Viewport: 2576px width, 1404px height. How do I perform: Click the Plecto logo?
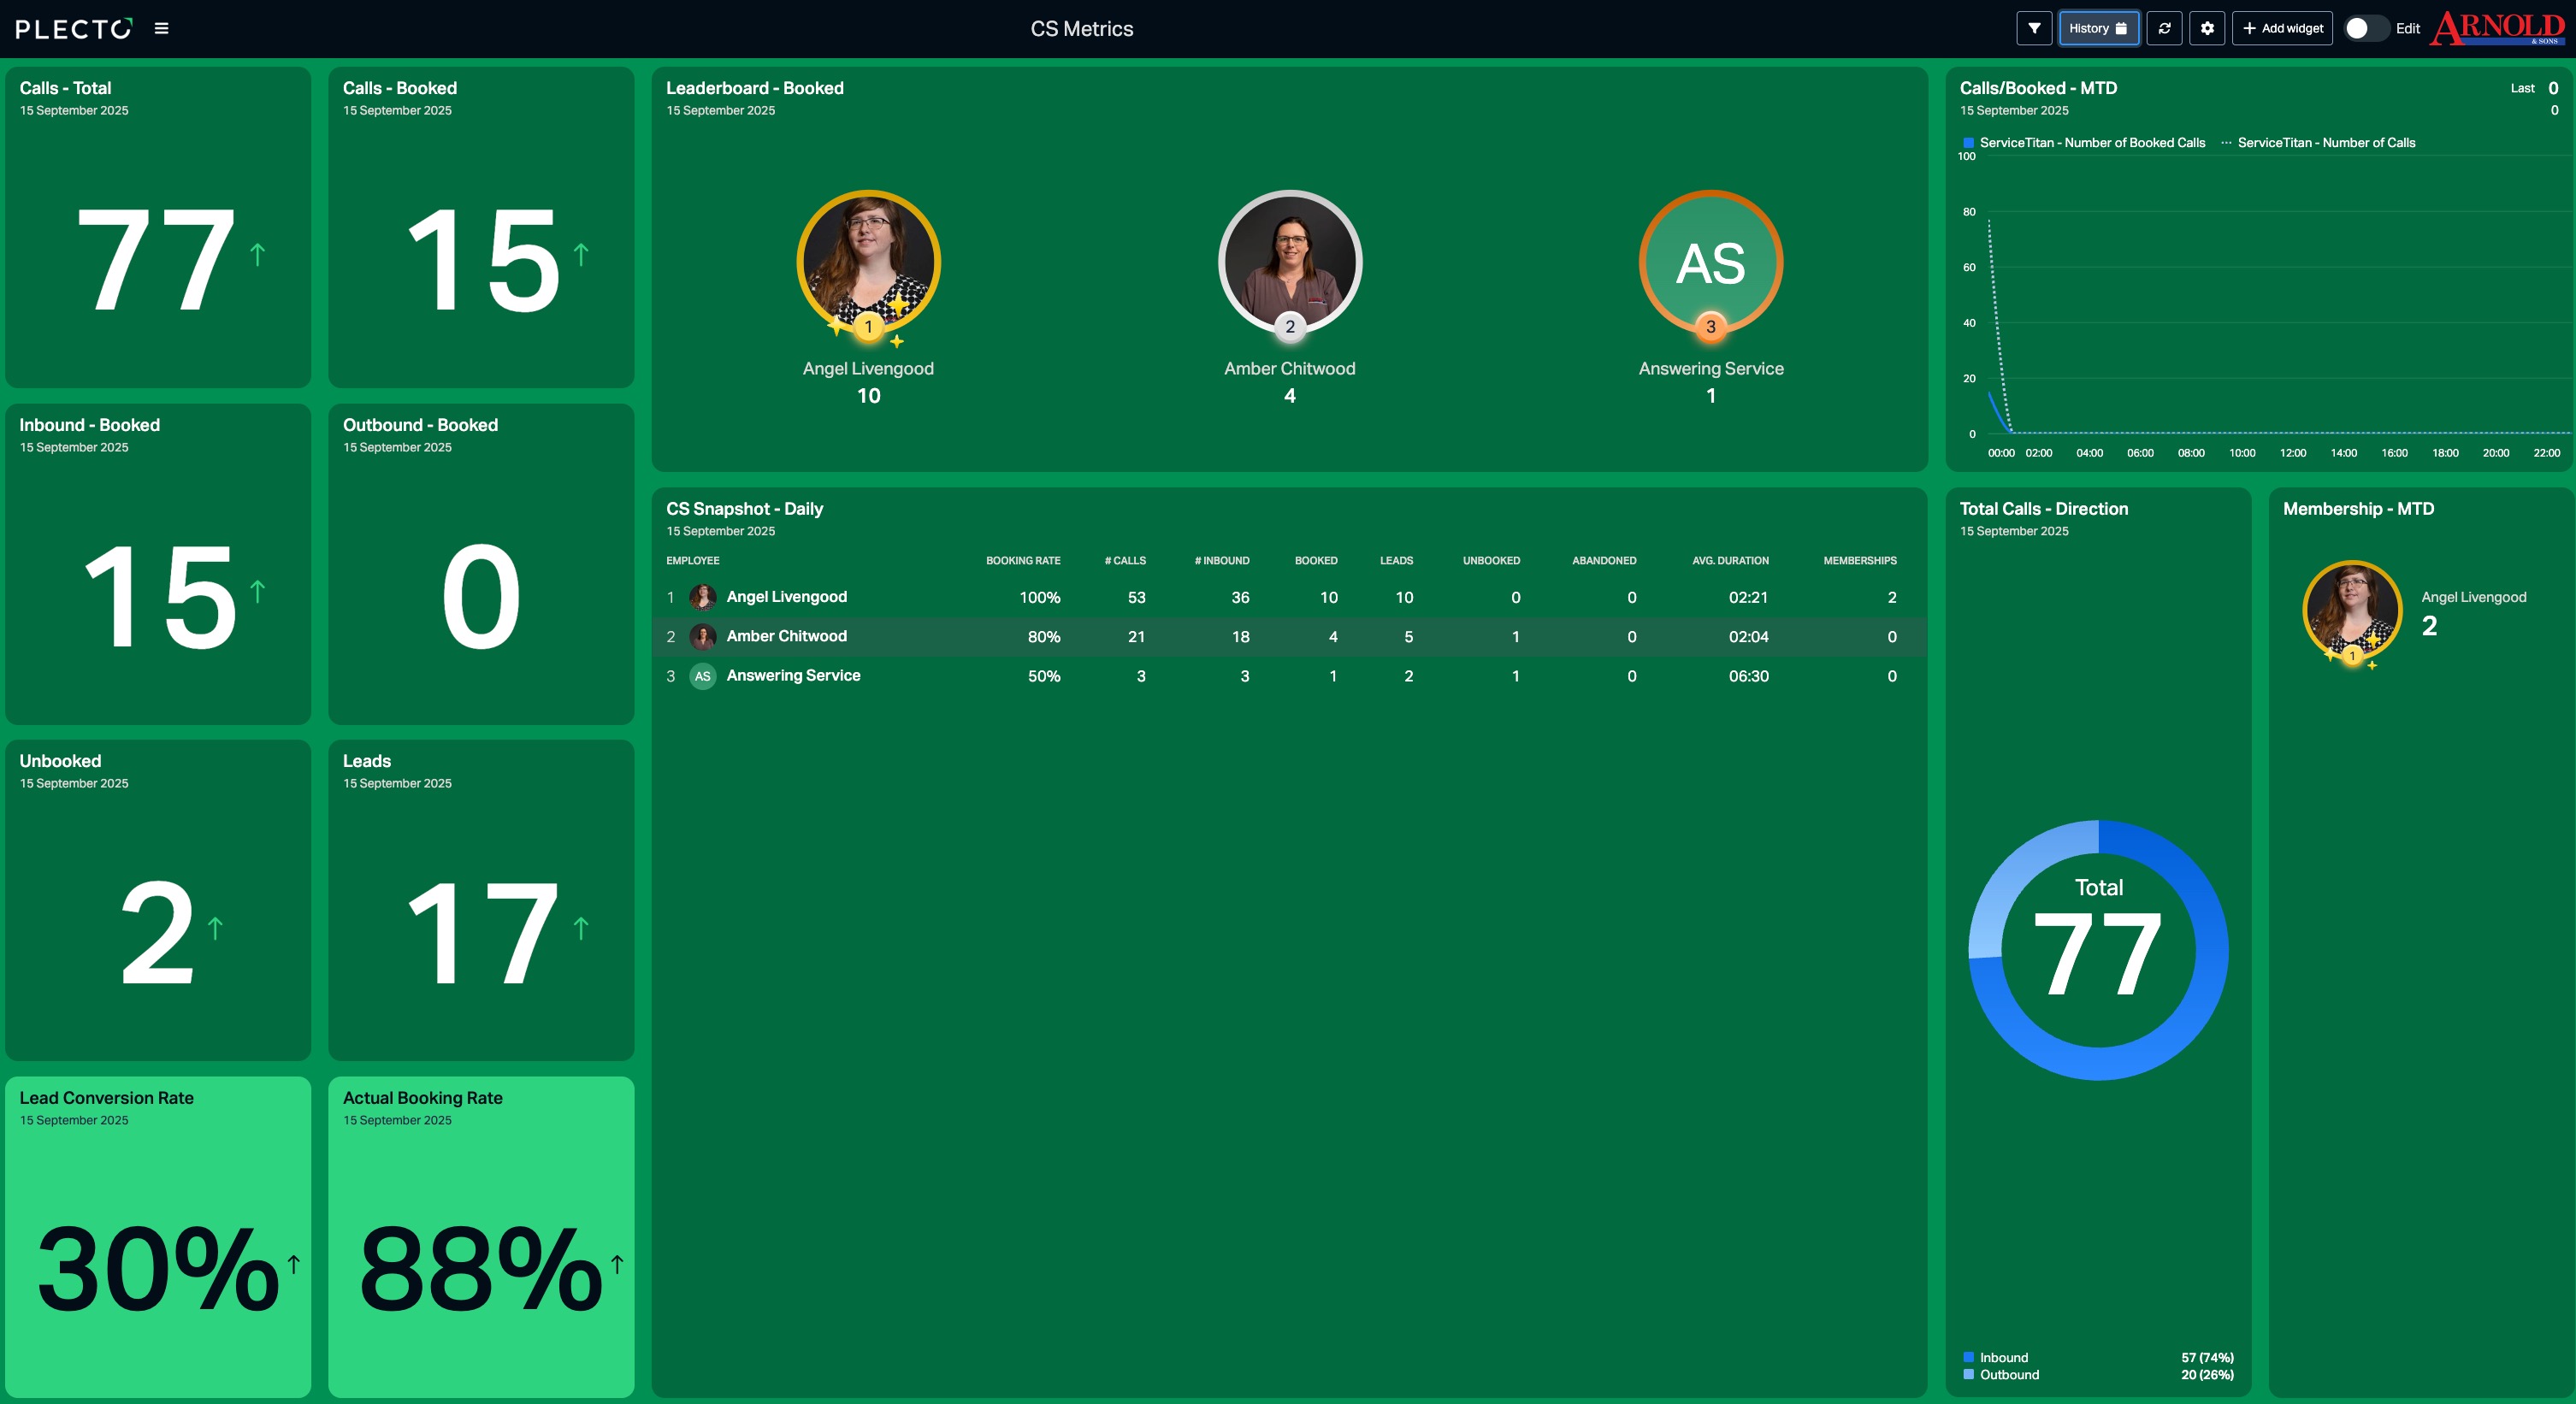pyautogui.click(x=73, y=29)
